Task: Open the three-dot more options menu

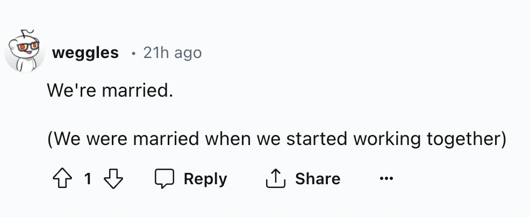Action: [386, 178]
